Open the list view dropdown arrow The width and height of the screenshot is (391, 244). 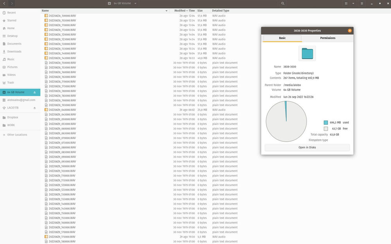[352, 3]
